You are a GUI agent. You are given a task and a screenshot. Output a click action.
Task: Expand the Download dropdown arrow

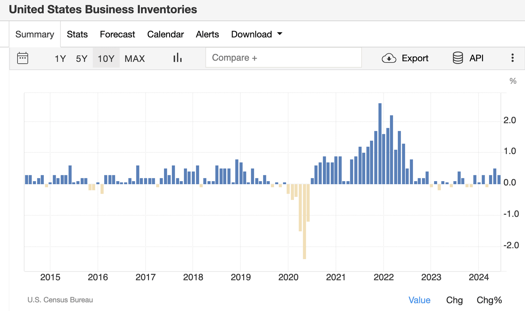[x=280, y=34]
